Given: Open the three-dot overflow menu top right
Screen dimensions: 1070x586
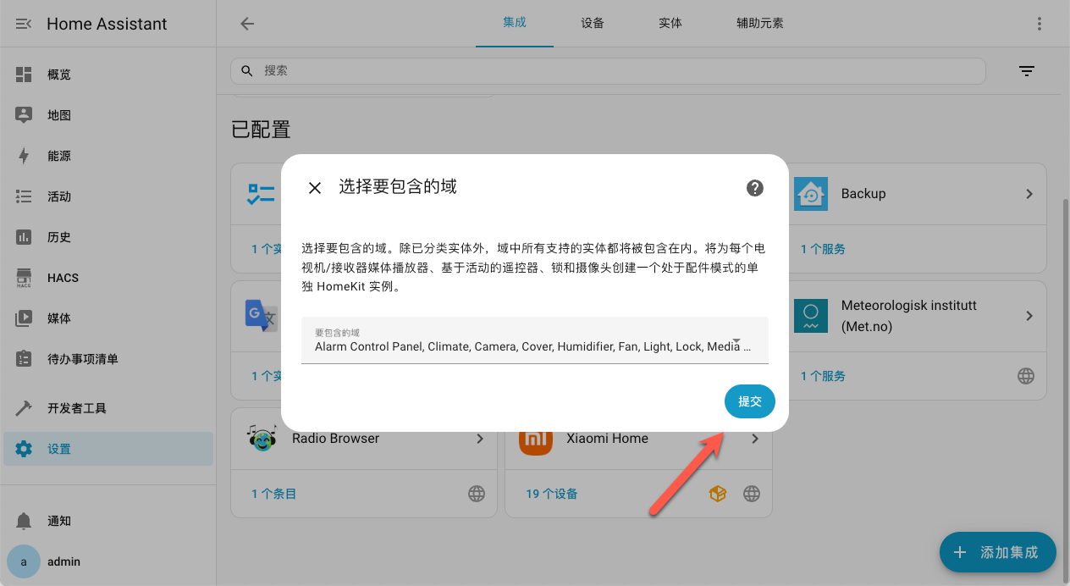Looking at the screenshot, I should click(1040, 23).
